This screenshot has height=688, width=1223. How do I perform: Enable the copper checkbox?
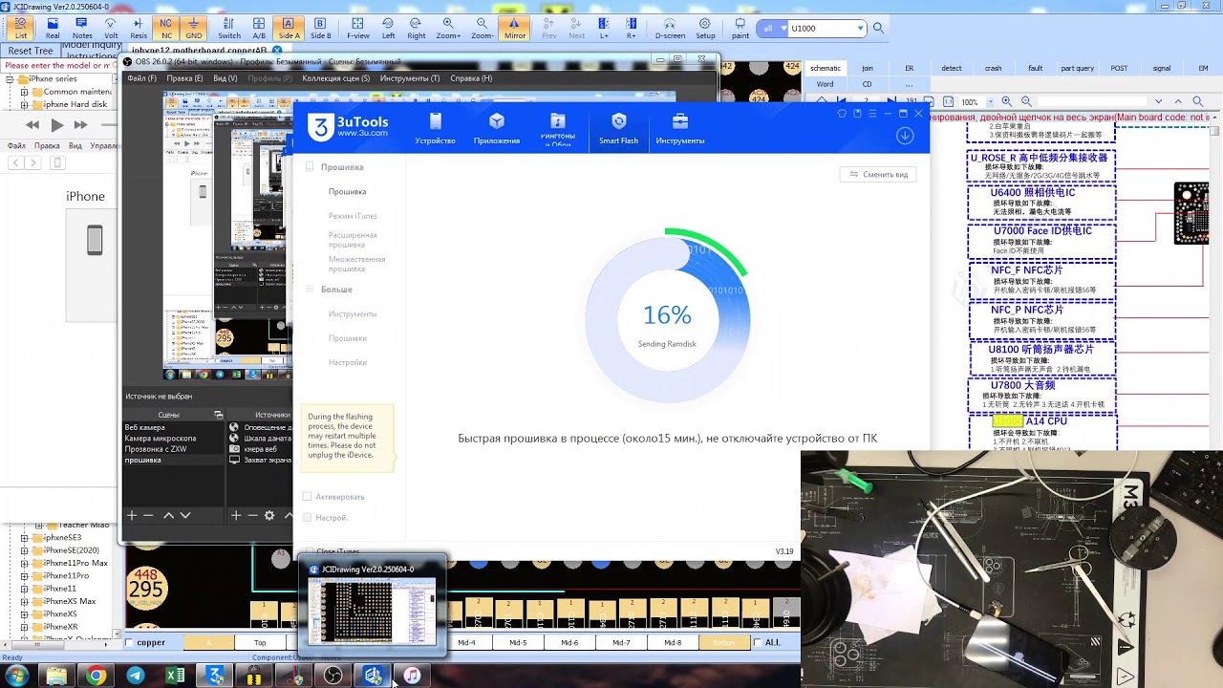pyautogui.click(x=130, y=643)
